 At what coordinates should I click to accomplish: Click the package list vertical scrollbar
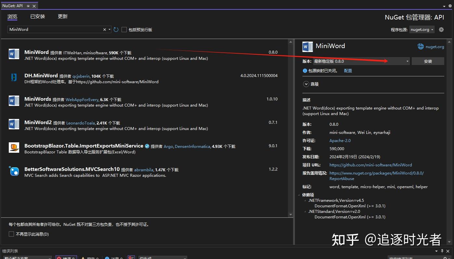point(291,128)
